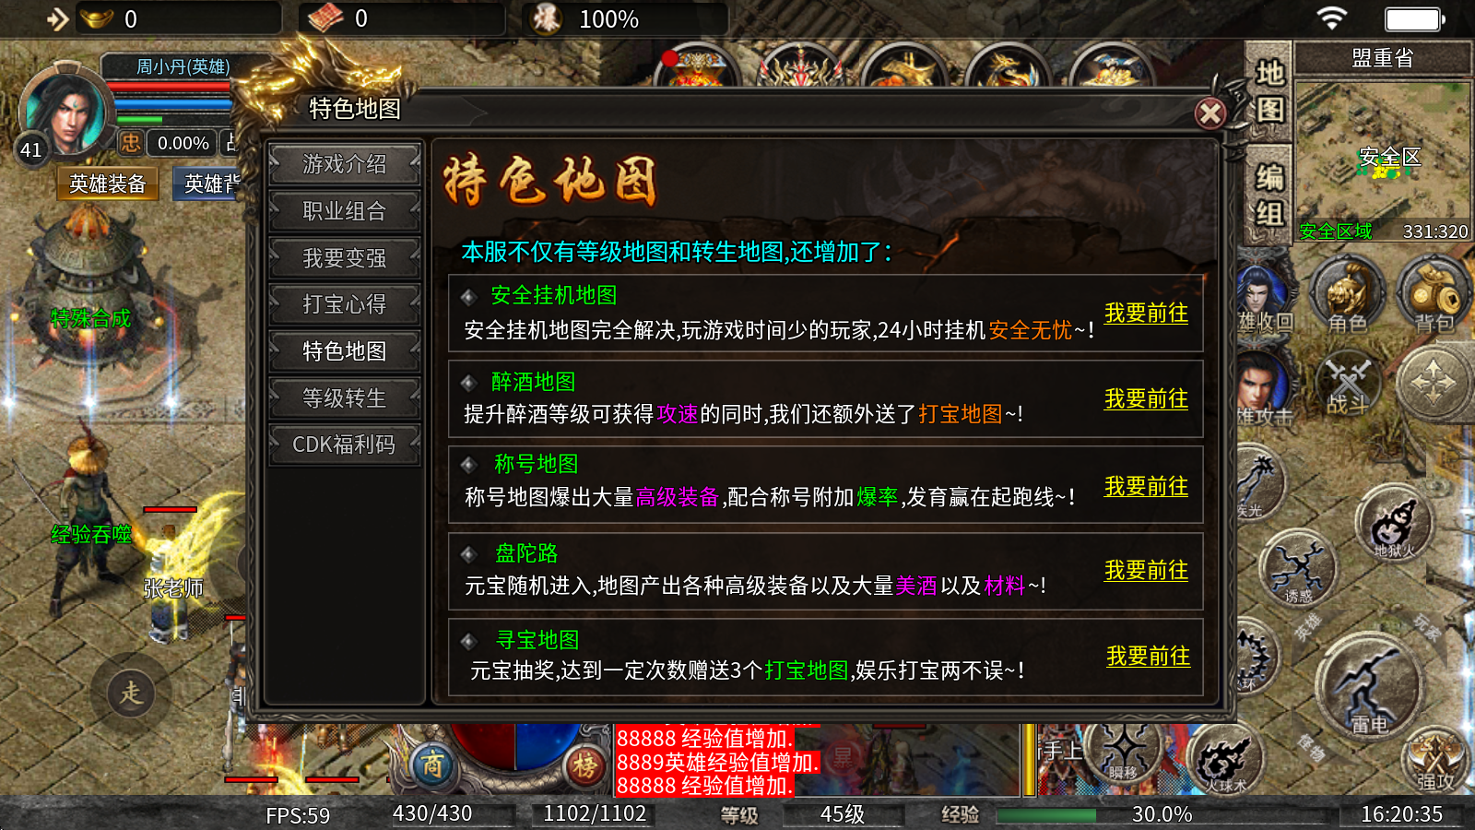Expand top-left arrow panel toggle
The image size is (1475, 830).
58,18
